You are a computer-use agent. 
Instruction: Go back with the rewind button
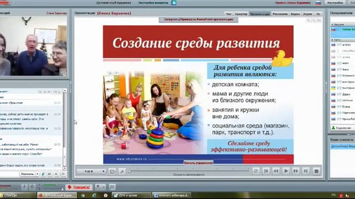coord(276,171)
